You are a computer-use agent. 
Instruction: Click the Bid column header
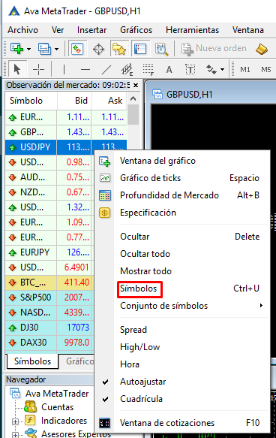pyautogui.click(x=74, y=101)
